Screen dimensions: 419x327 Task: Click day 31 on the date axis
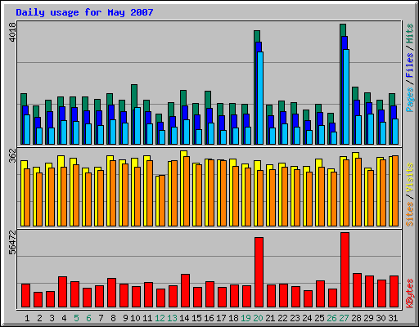point(393,318)
